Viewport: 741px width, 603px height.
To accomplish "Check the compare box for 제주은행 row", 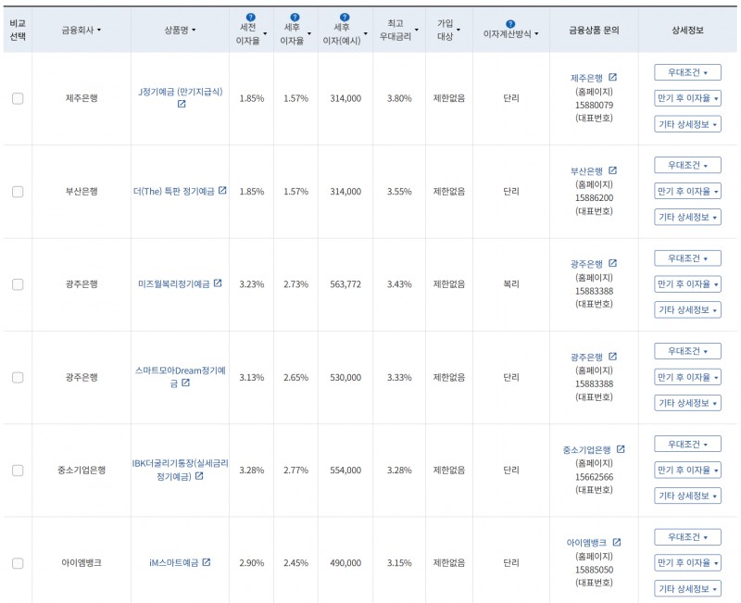I will [18, 98].
